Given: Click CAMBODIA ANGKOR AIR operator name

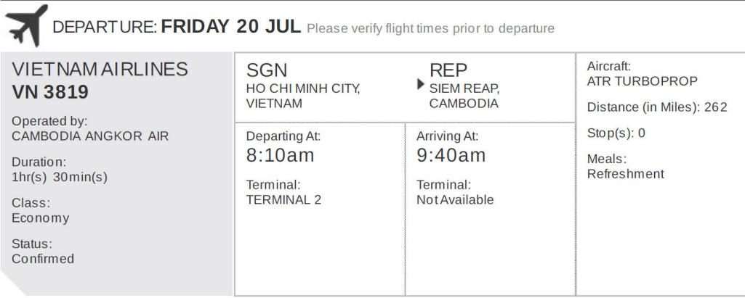Looking at the screenshot, I should click(90, 136).
